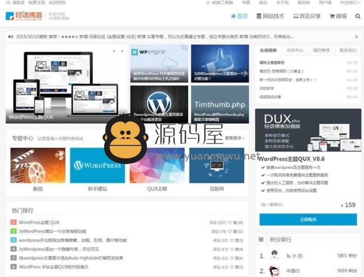Image resolution: width=364 pixels, height=277 pixels.
Task: Click the 轻语博客 site logo
Action: click(x=24, y=16)
